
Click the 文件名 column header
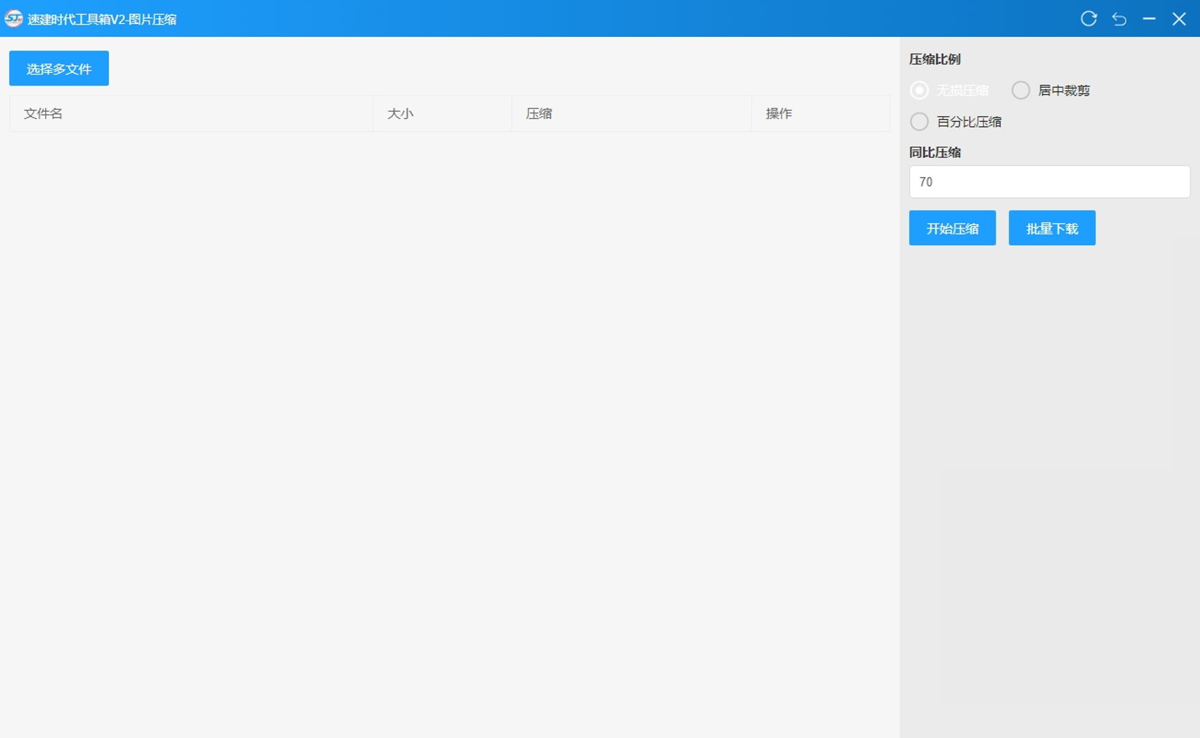tap(43, 113)
